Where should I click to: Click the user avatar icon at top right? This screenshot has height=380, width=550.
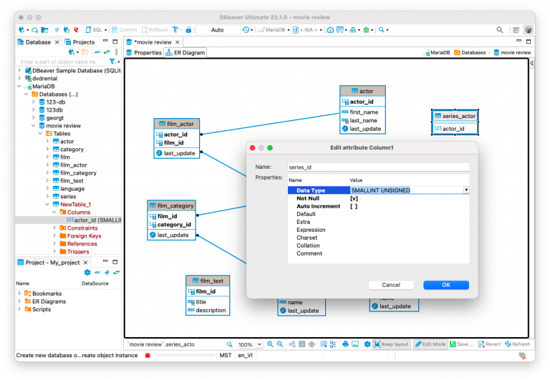(529, 30)
